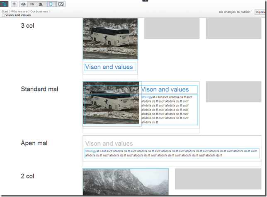Click the preview magnifier icon
This screenshot has height=197, width=267.
point(61,4)
